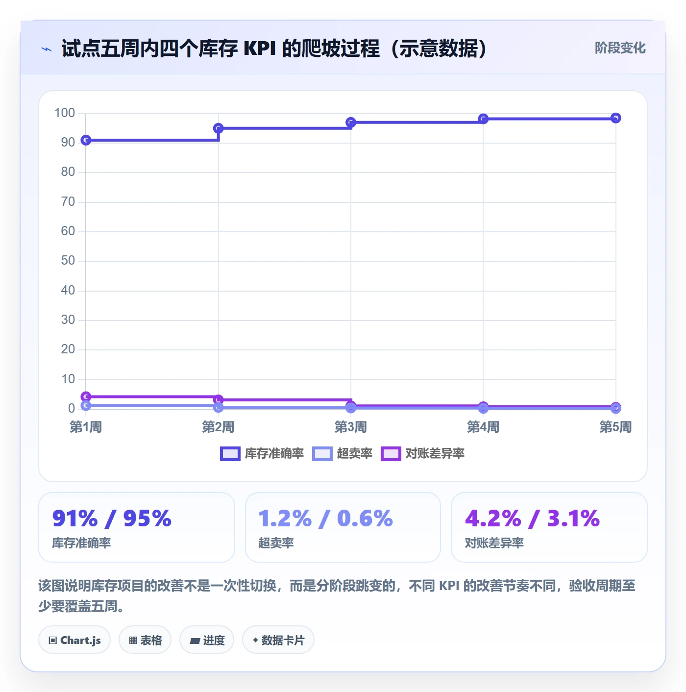Toggle the 对账差异率 series via its legend label
686x692 pixels.
pos(435,454)
